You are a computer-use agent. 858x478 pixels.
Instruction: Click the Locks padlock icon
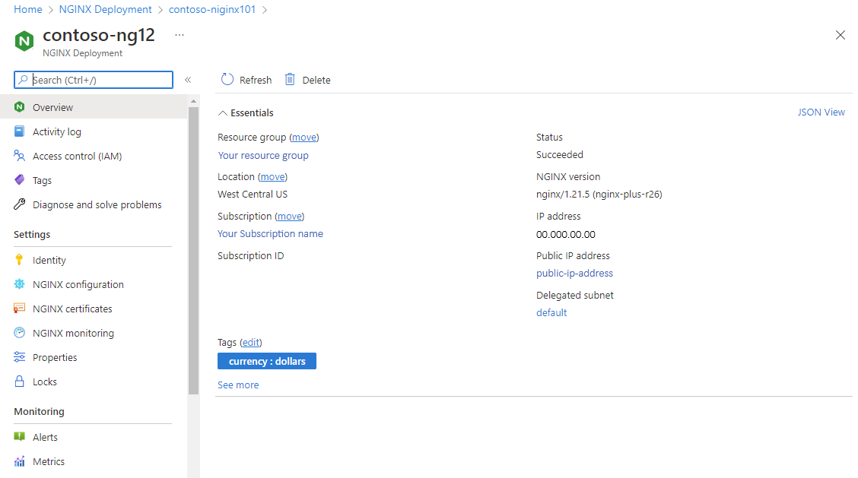[20, 381]
